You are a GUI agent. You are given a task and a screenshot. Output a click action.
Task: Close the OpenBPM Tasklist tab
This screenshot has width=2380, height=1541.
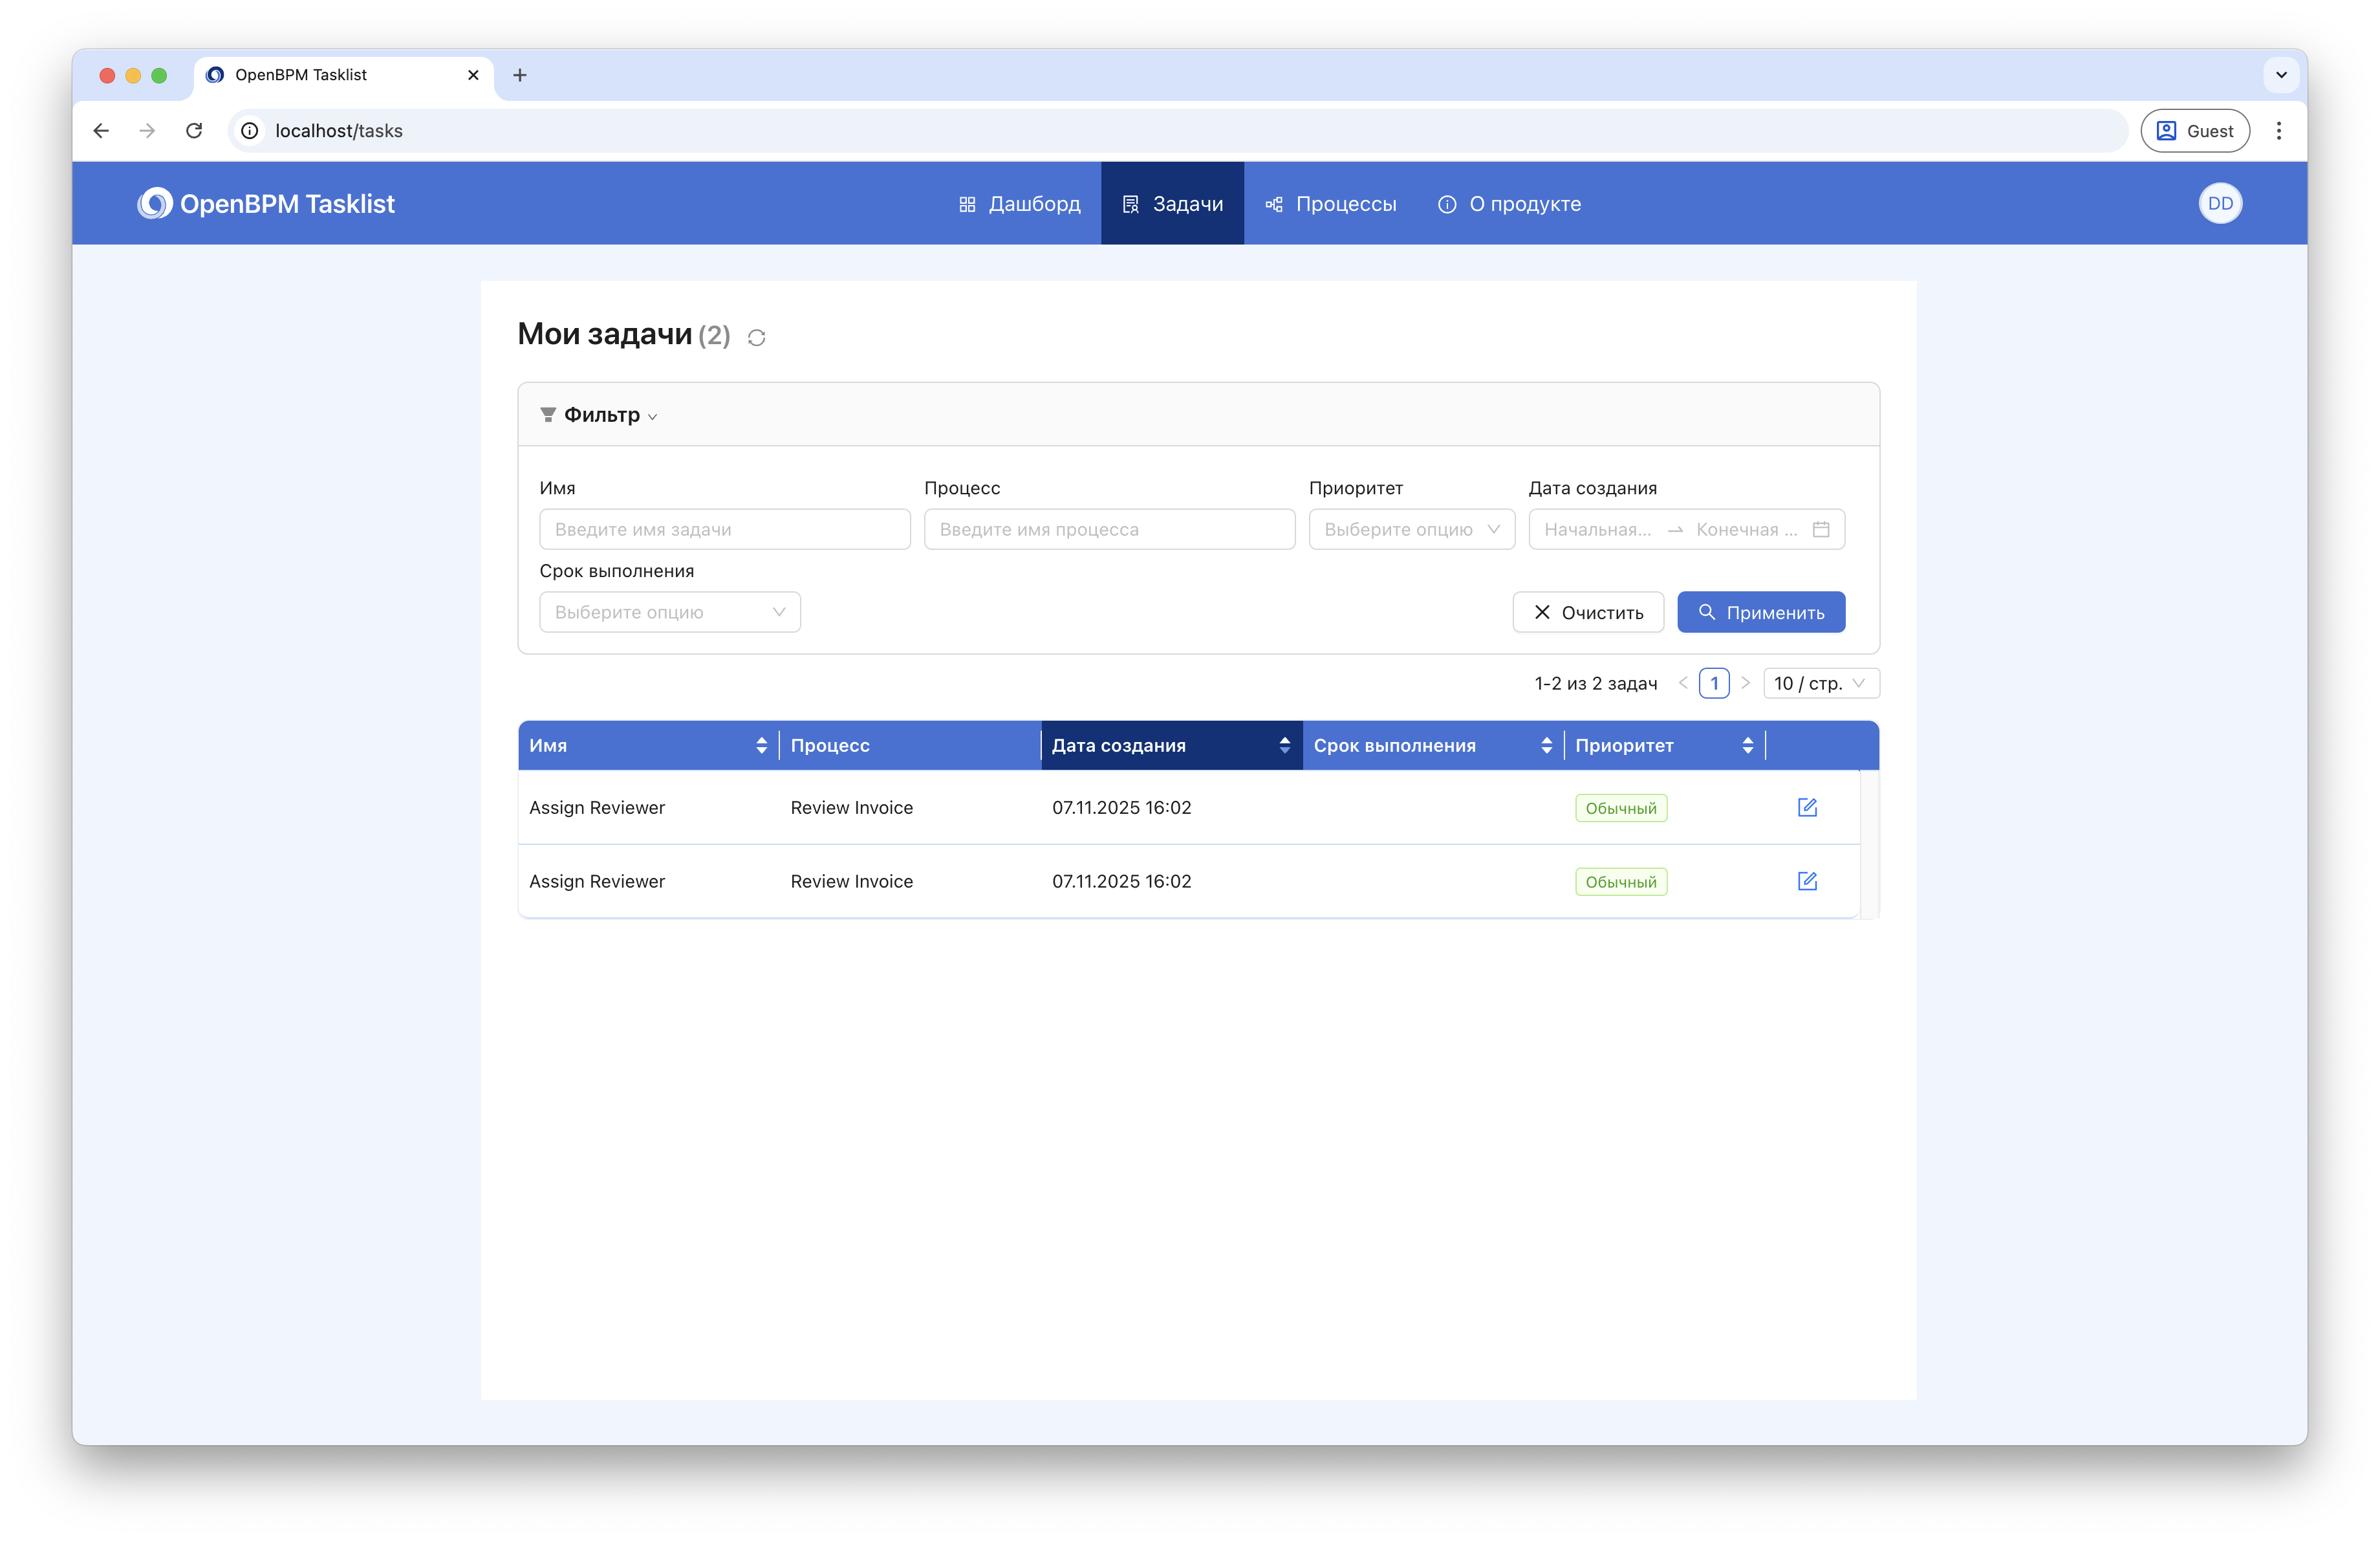pos(473,75)
